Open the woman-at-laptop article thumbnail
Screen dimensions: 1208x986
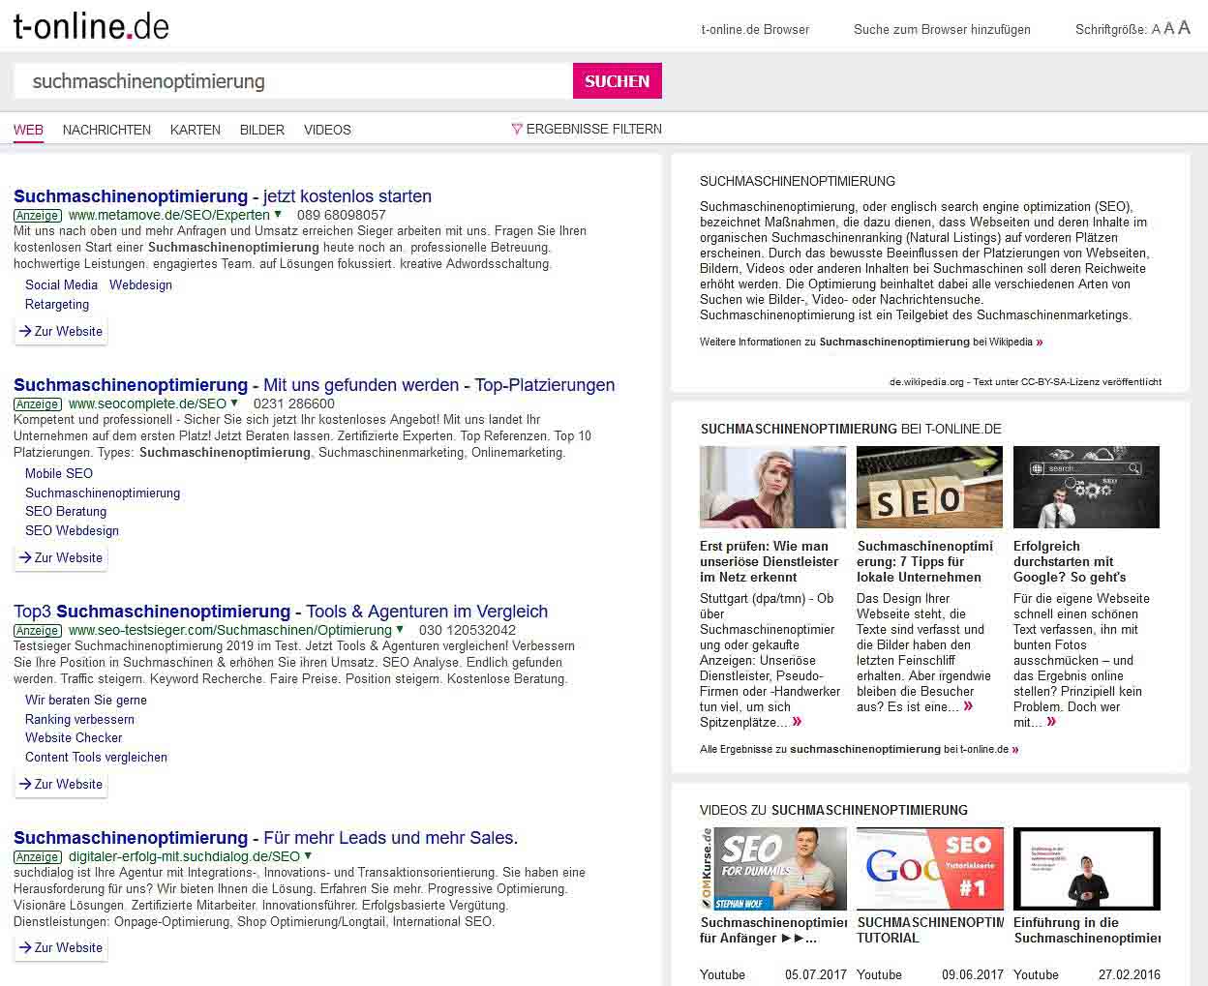[x=772, y=487]
